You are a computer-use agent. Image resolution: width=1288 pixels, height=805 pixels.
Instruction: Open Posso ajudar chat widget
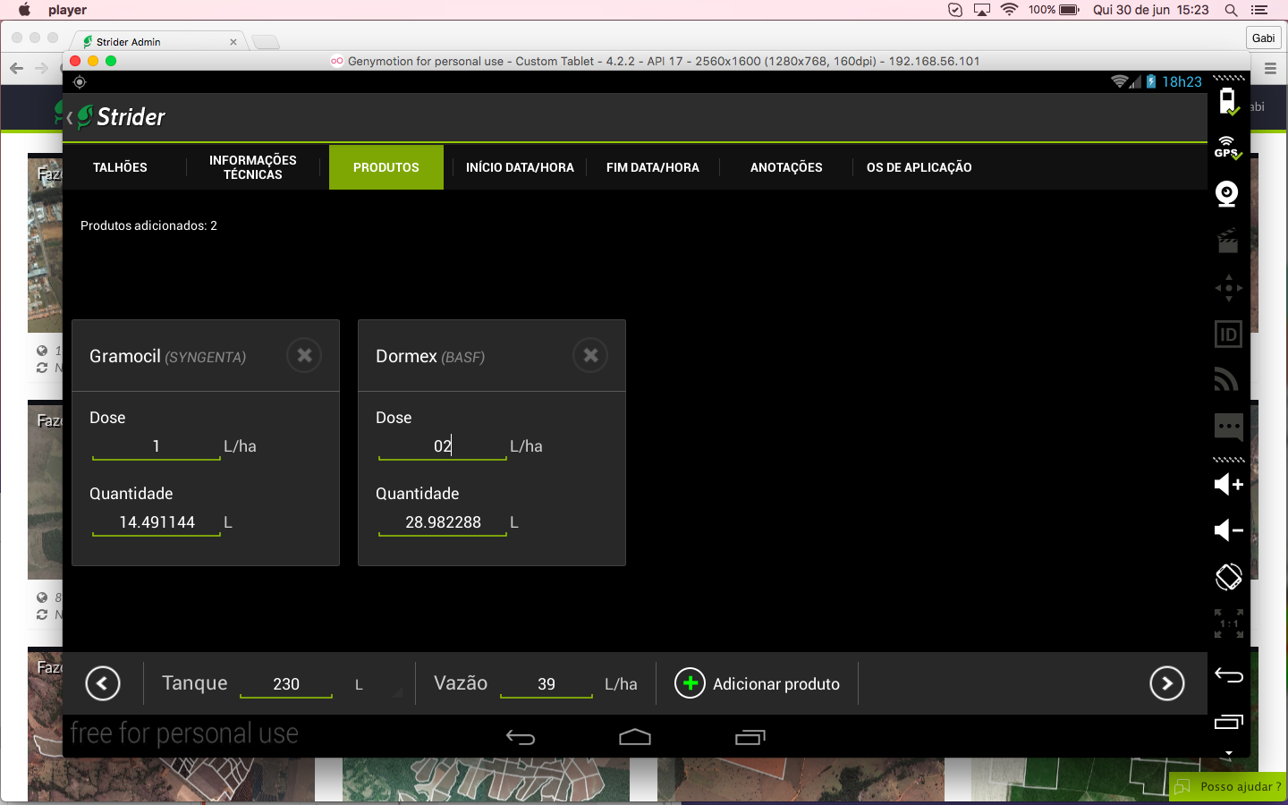coord(1228,786)
